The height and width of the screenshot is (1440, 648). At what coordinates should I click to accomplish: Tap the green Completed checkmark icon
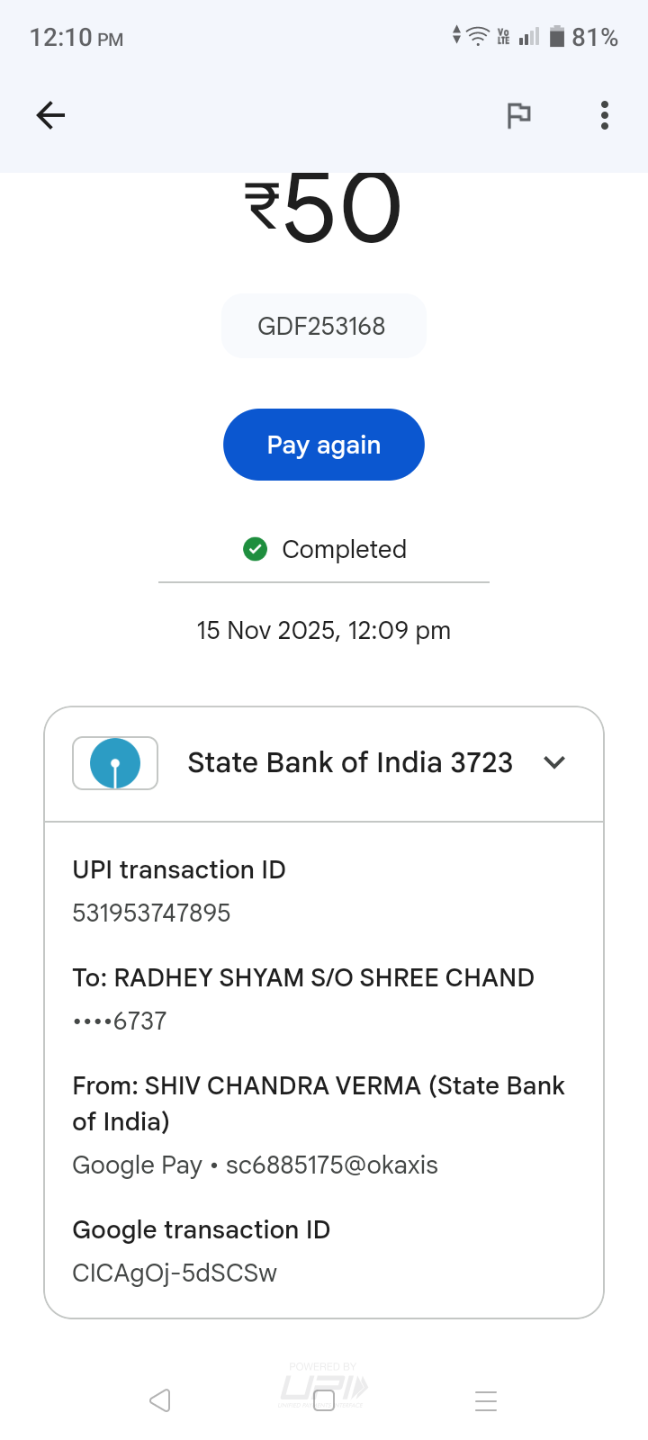pos(256,549)
